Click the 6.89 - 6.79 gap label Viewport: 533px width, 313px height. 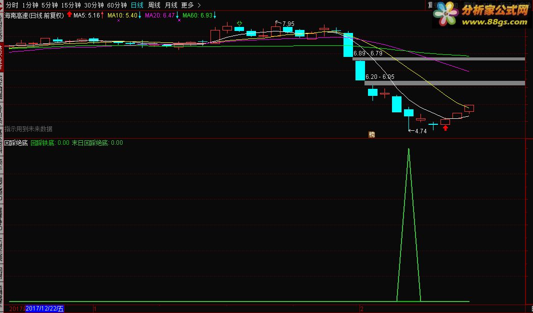tap(368, 53)
